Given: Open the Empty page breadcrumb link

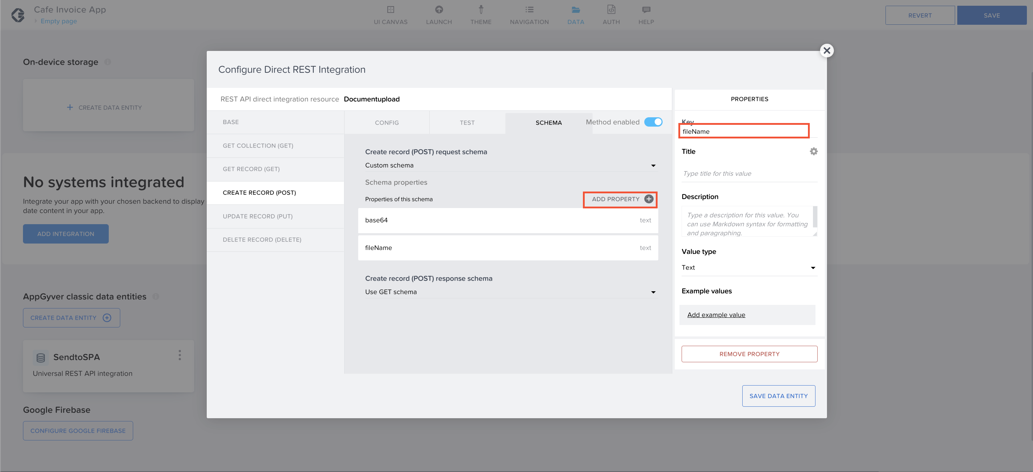Looking at the screenshot, I should coord(59,21).
